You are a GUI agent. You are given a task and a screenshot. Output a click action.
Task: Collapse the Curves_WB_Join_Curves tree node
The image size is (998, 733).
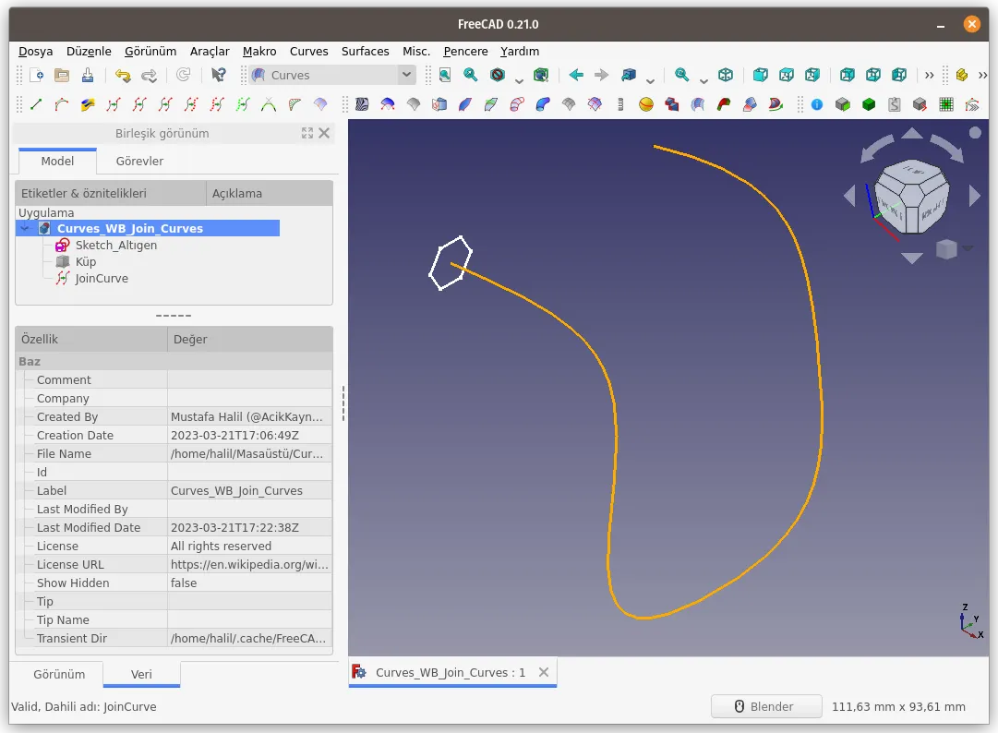25,228
